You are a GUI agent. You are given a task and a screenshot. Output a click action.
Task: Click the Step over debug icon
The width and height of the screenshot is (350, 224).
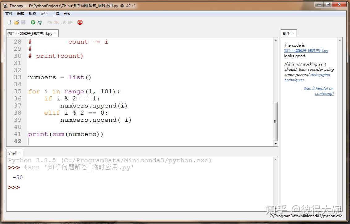(x=49, y=22)
